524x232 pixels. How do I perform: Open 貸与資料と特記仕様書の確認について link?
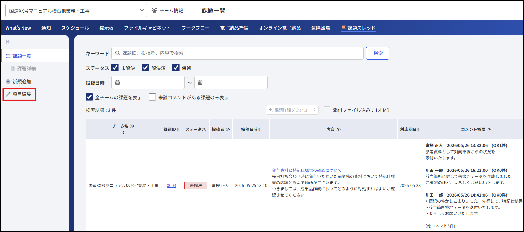(307, 170)
